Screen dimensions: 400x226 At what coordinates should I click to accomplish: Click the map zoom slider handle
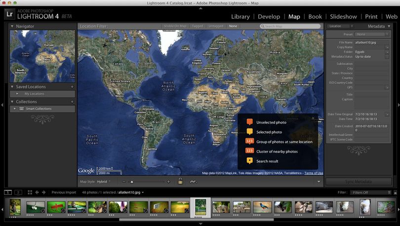click(x=132, y=182)
